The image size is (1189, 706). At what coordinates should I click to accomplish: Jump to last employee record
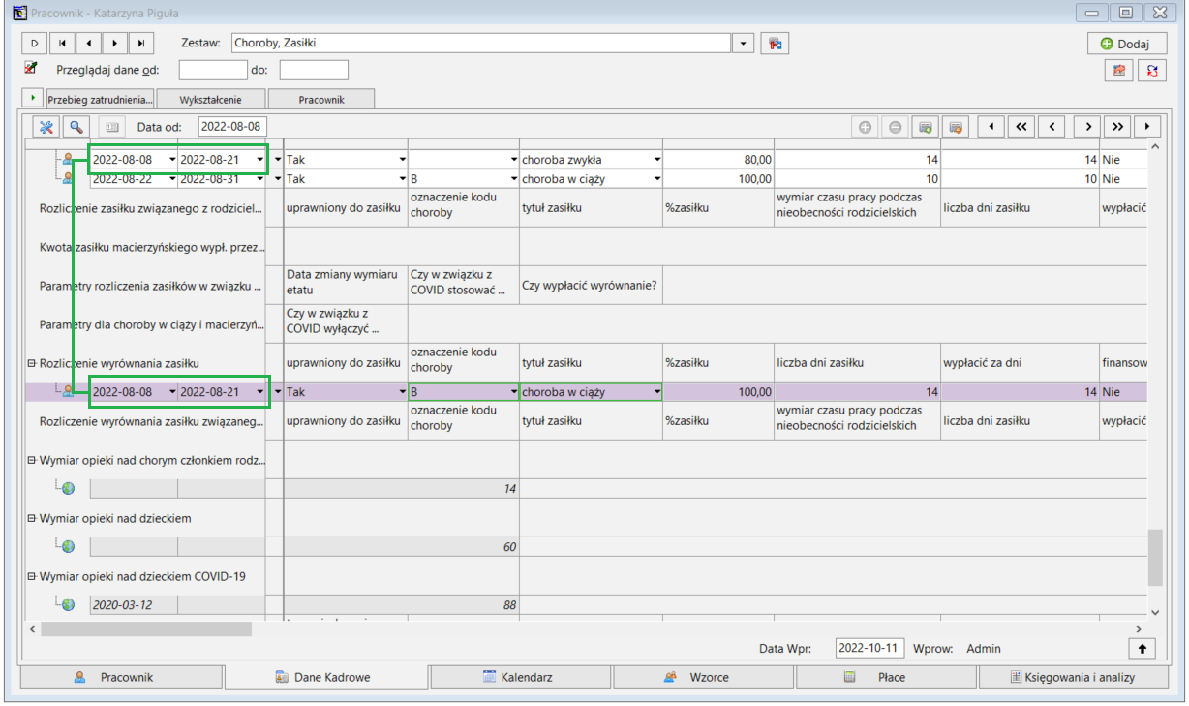click(x=142, y=43)
